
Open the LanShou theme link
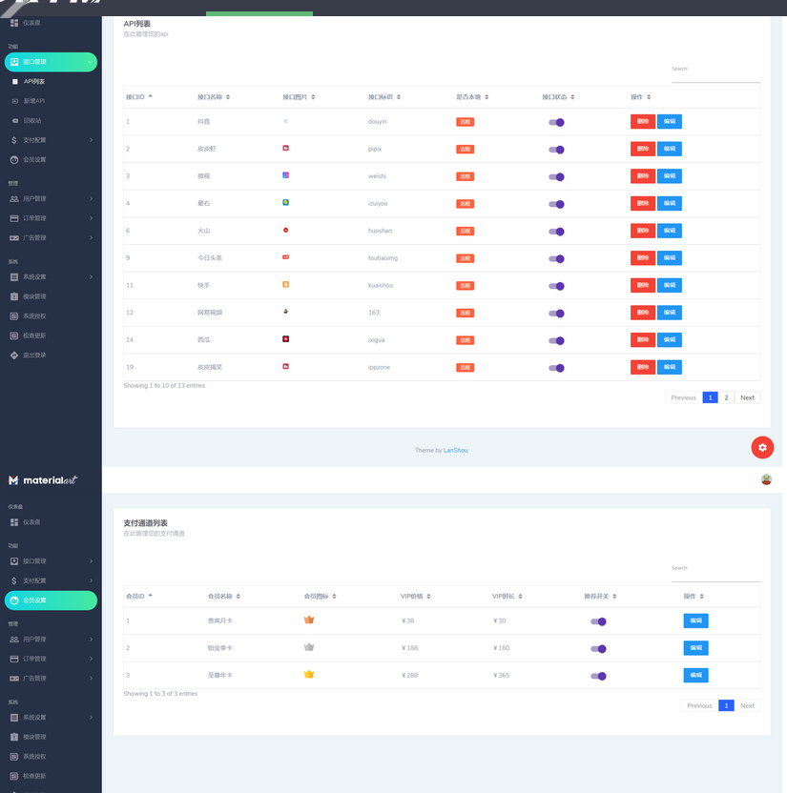456,450
